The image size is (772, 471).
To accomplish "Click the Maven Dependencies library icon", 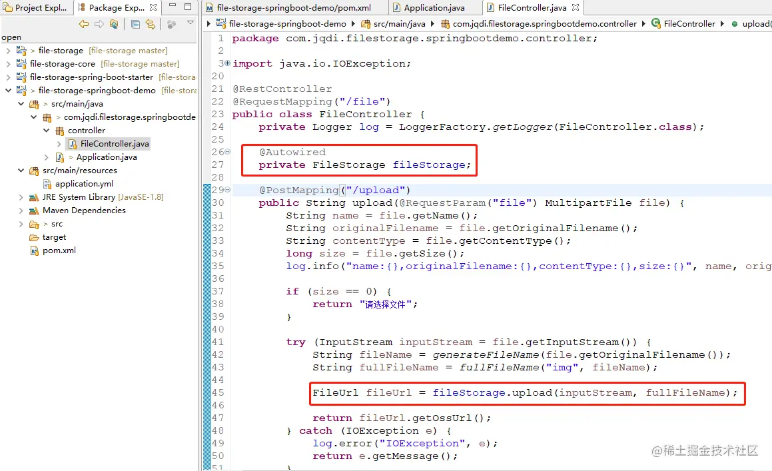I will (x=33, y=211).
